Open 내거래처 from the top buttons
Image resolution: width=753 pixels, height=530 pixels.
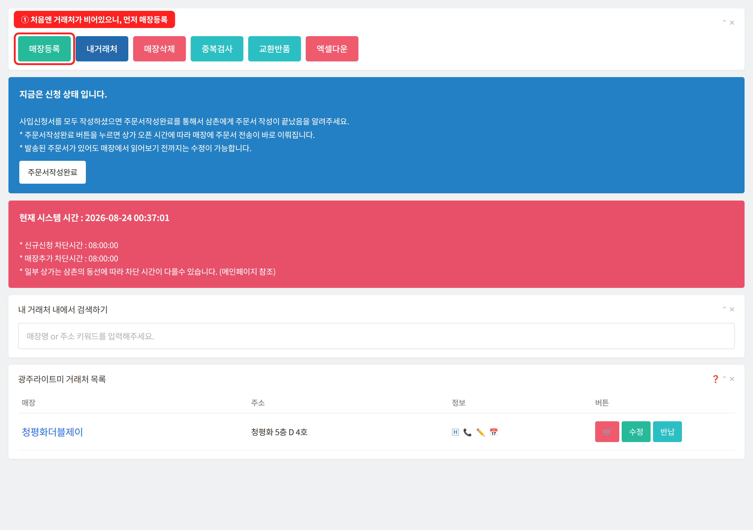coord(102,49)
